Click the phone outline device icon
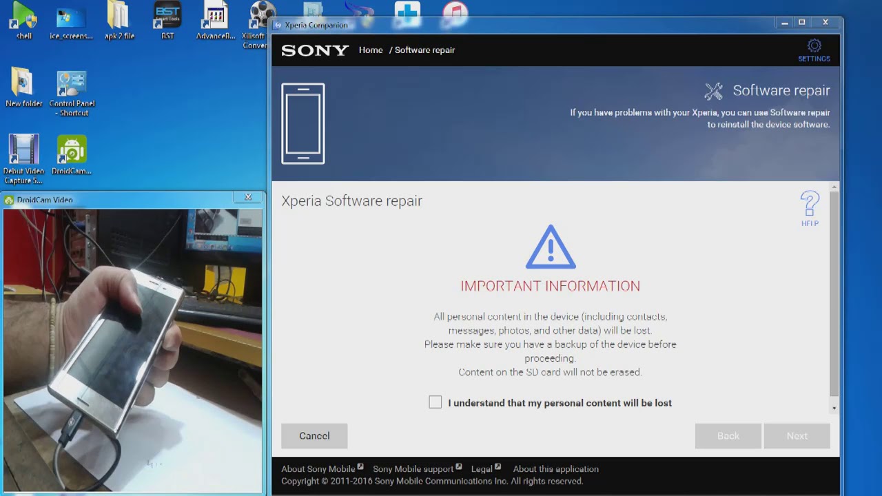This screenshot has height=496, width=882. [303, 123]
